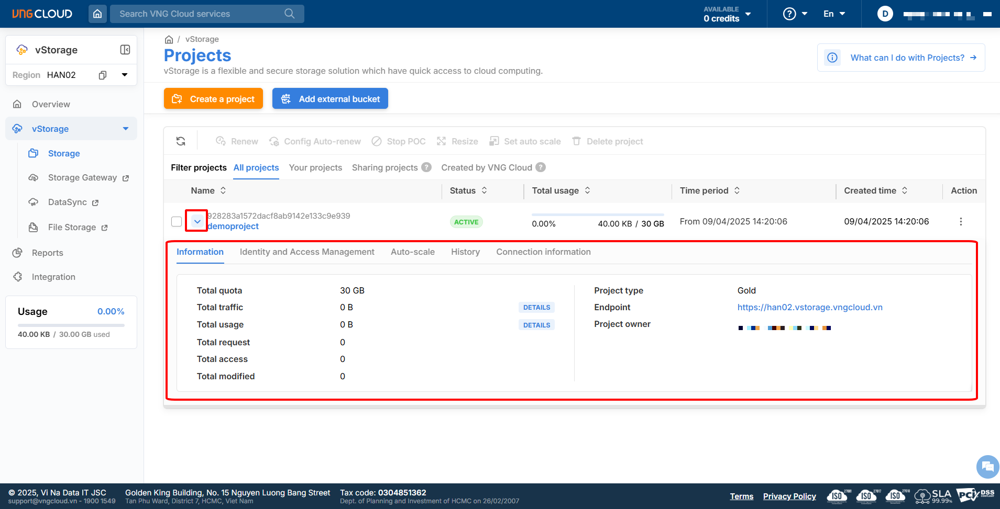Image resolution: width=1000 pixels, height=509 pixels.
Task: Switch to Identity and Access Management tab
Action: 307,252
